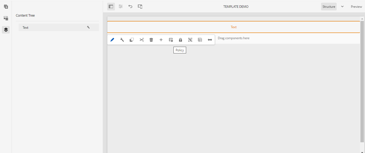The image size is (365, 153).
Task: Switch to Preview mode
Action: (x=356, y=7)
